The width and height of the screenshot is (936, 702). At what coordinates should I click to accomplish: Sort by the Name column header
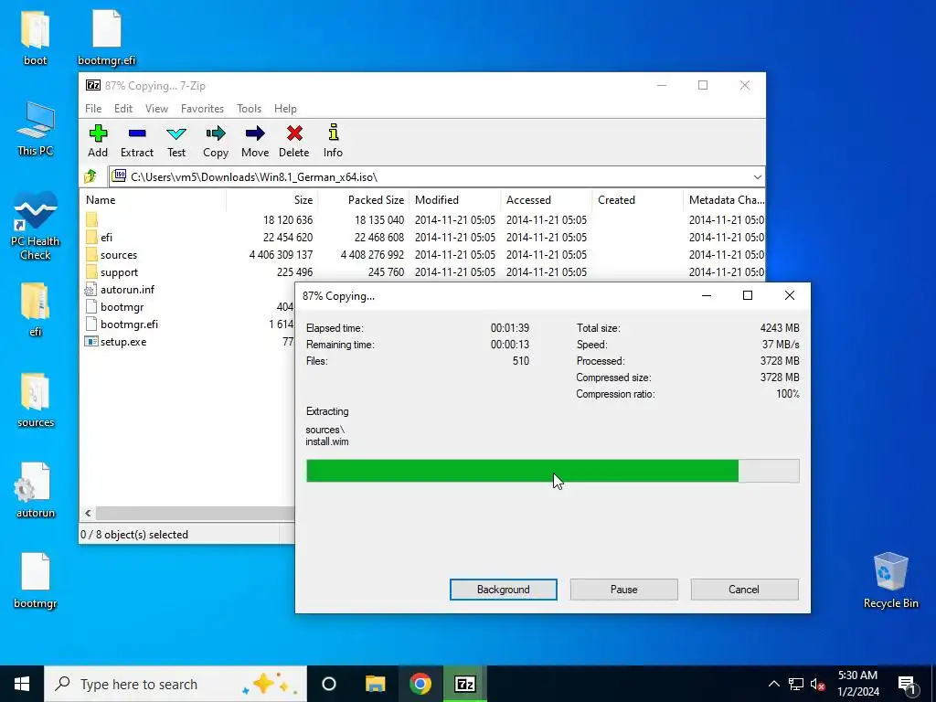154,200
